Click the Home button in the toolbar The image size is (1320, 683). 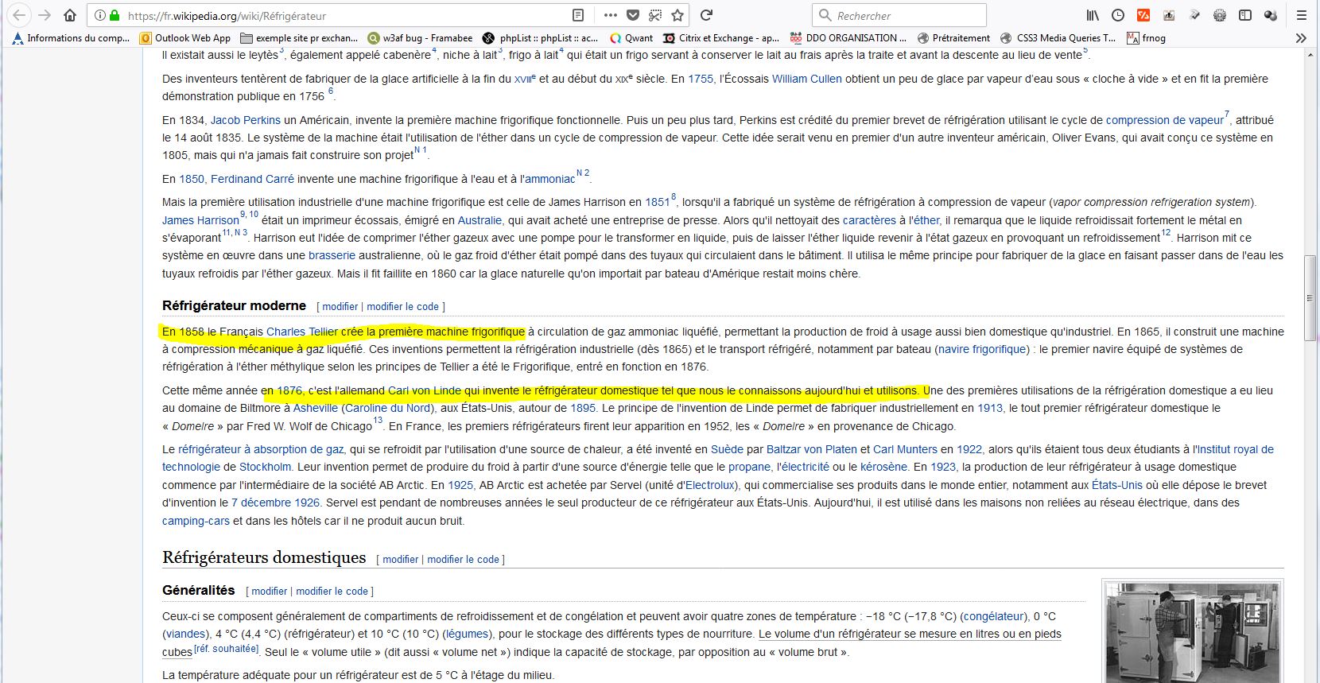coord(70,15)
